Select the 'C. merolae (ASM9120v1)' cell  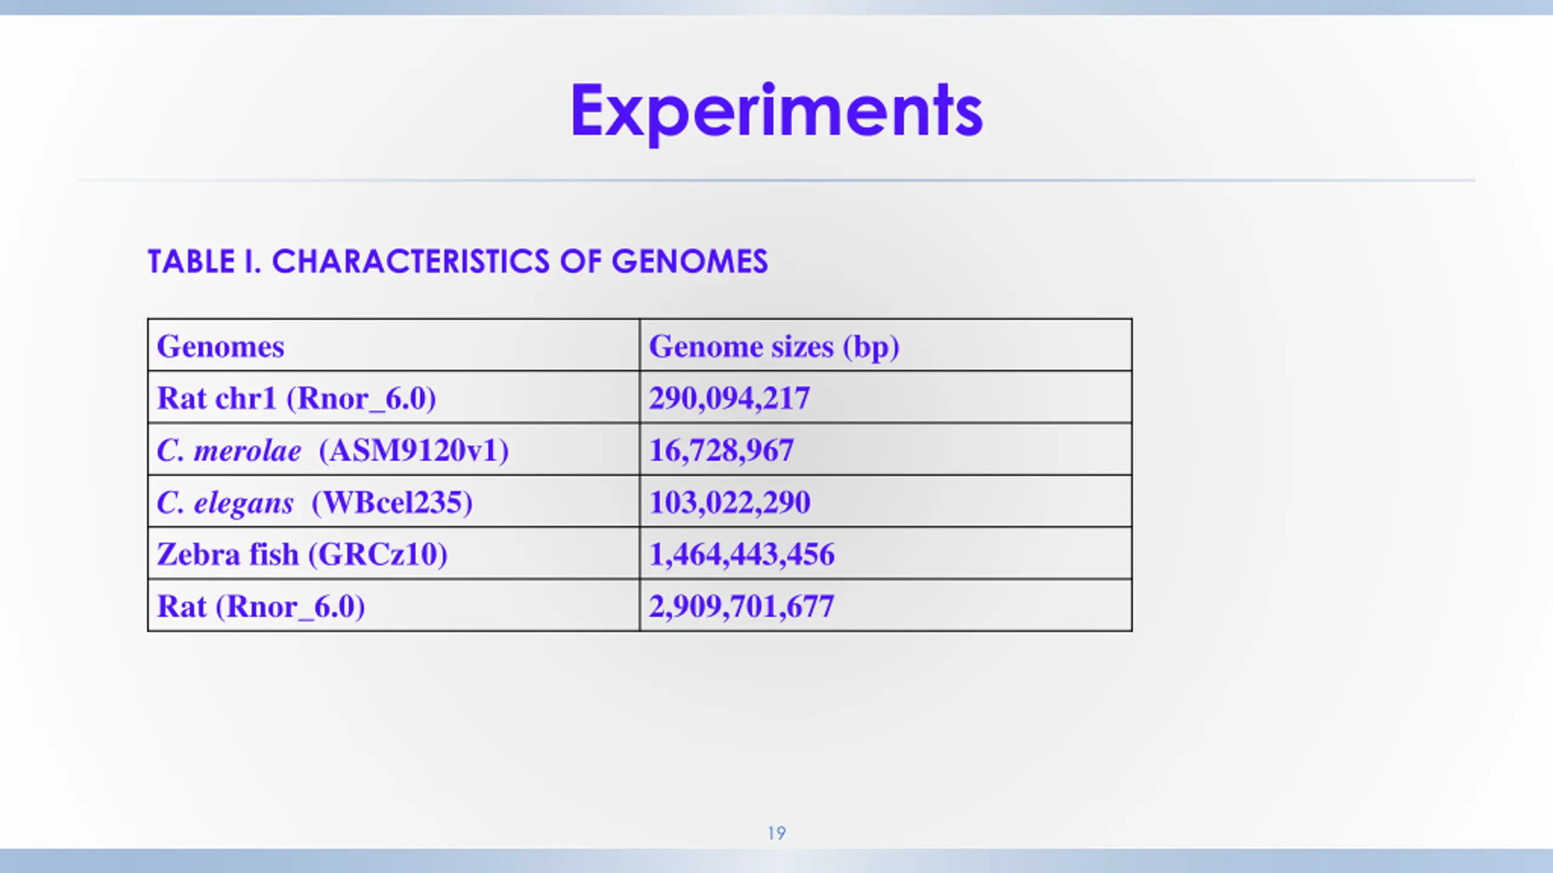click(x=394, y=449)
